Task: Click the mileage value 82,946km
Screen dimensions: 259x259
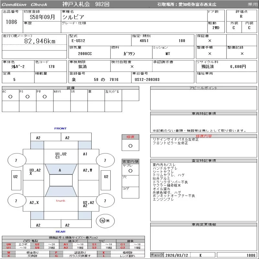Action: point(40,41)
